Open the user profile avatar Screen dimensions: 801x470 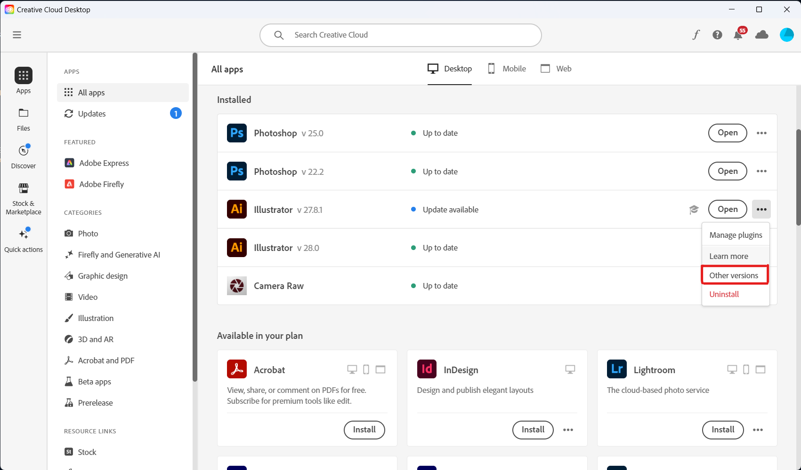point(786,35)
